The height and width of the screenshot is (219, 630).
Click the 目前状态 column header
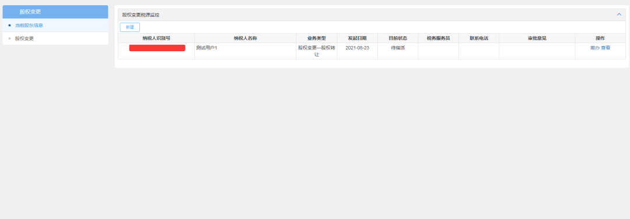pyautogui.click(x=398, y=38)
